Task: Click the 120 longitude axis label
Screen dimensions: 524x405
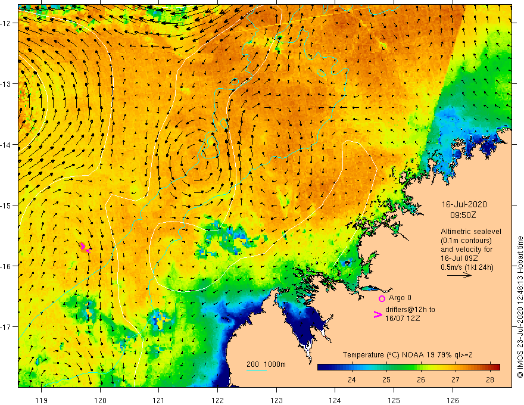Action: (100, 401)
